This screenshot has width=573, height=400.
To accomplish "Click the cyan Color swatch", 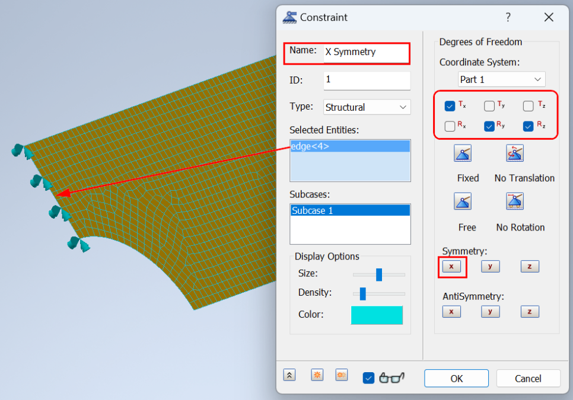I will (377, 315).
